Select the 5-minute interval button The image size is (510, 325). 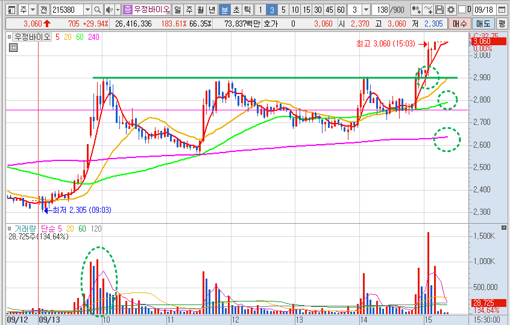click(283, 10)
